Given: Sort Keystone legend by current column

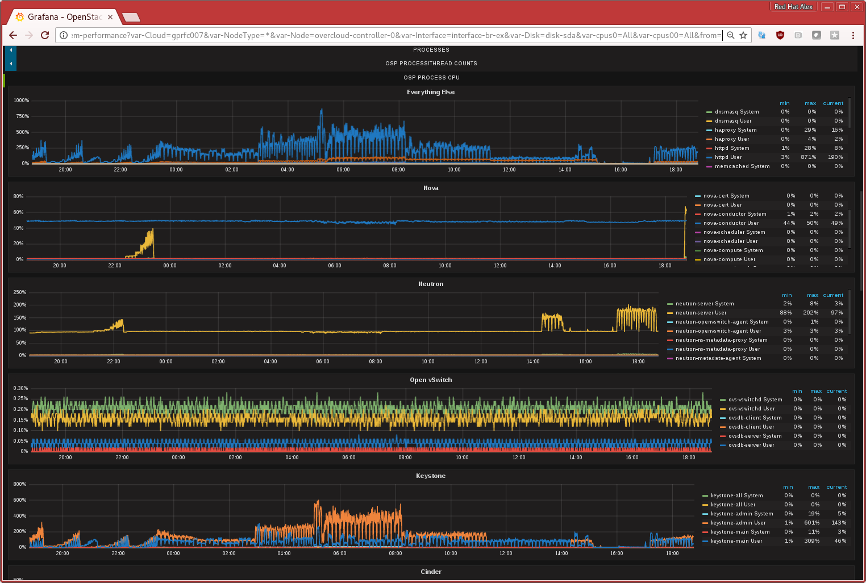Looking at the screenshot, I should (836, 487).
